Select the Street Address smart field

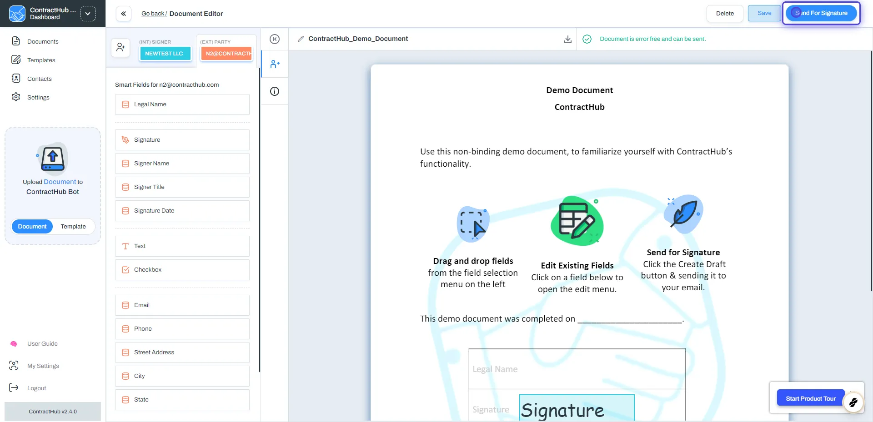182,352
